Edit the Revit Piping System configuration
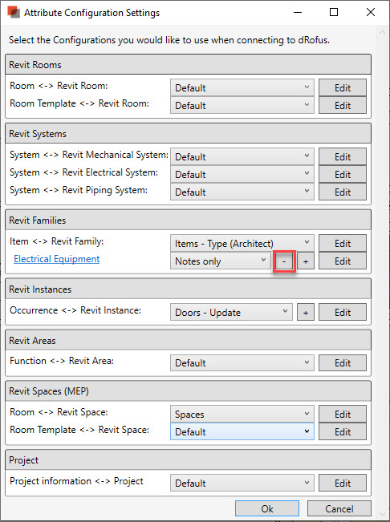Image resolution: width=390 pixels, height=522 pixels. click(343, 192)
